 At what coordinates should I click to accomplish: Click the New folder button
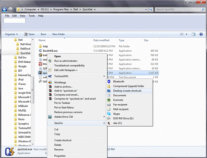click(59, 34)
